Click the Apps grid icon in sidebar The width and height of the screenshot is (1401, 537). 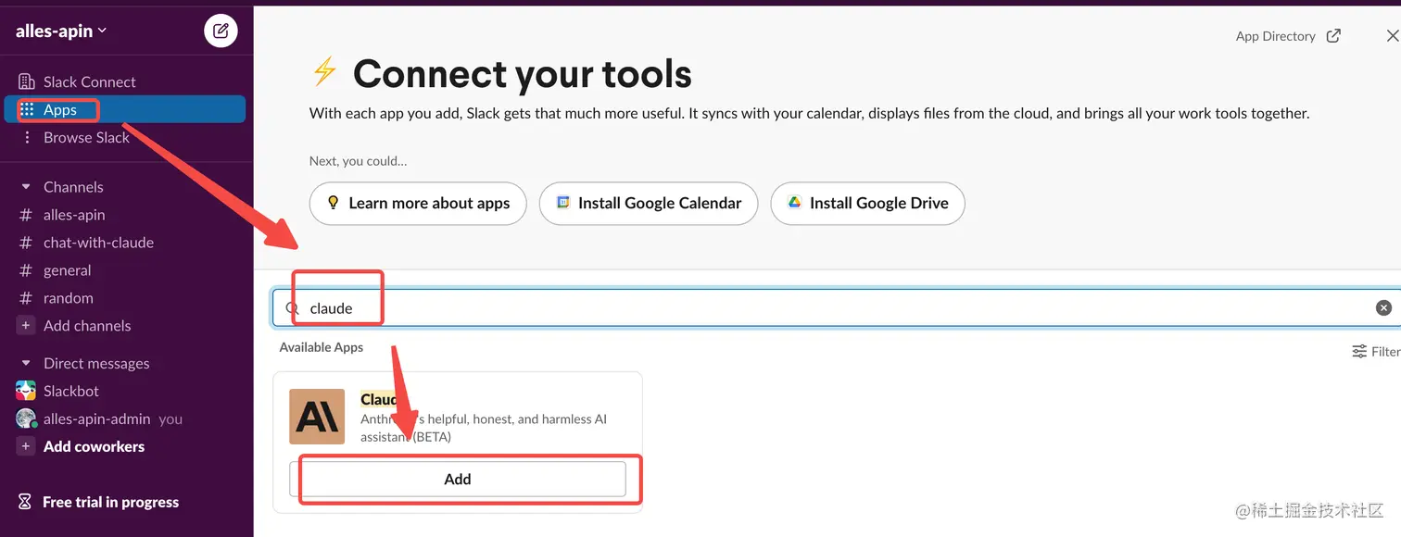pos(27,109)
